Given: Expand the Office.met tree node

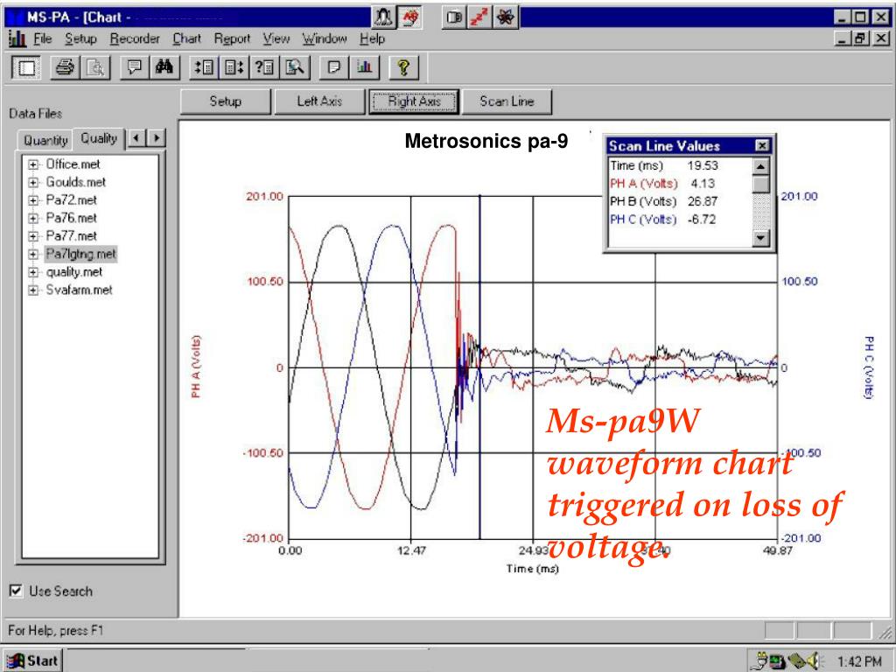Looking at the screenshot, I should pyautogui.click(x=33, y=164).
